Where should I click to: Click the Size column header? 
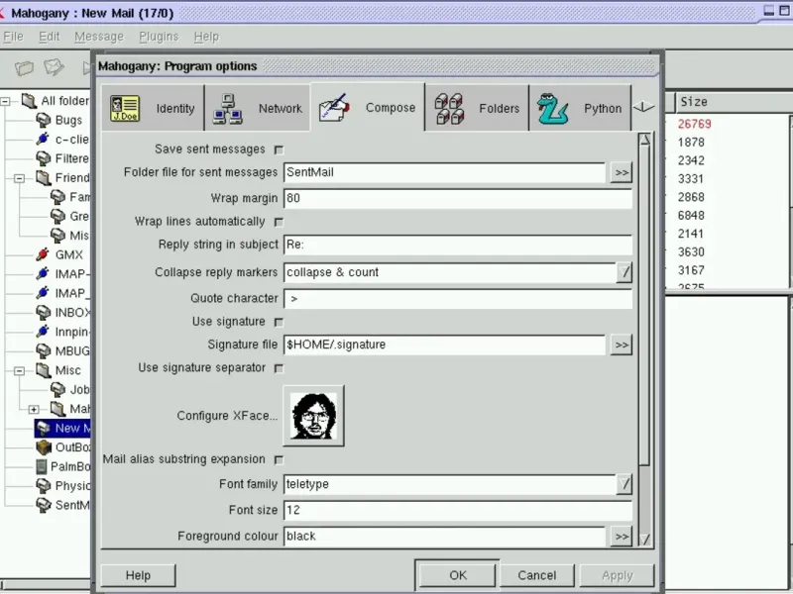click(x=734, y=102)
